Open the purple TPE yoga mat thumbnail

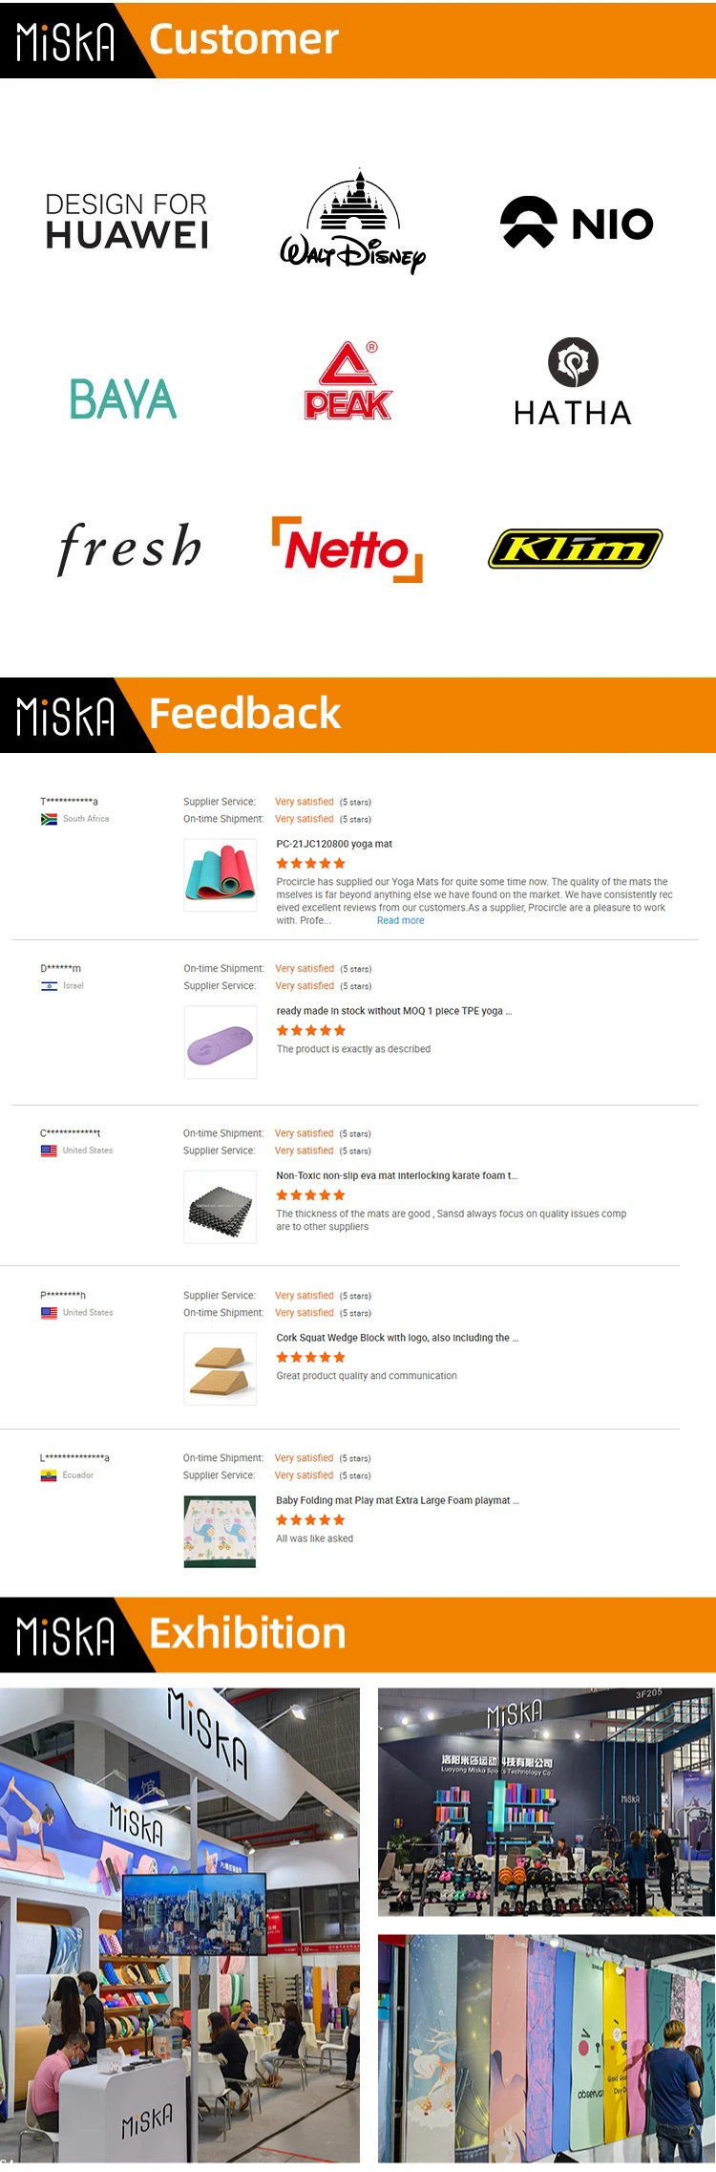pos(221,1043)
